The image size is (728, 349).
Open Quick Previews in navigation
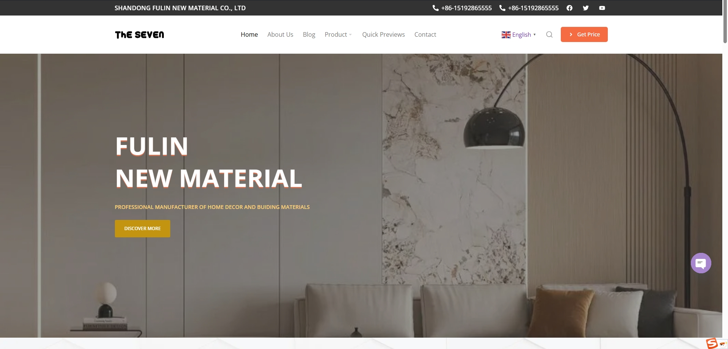coord(383,34)
